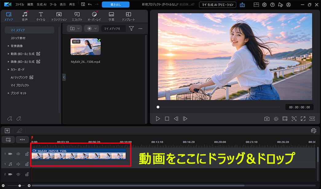Click the AI assistant robot icon
Image resolution: width=321 pixels, height=189 pixels.
[x=242, y=5]
